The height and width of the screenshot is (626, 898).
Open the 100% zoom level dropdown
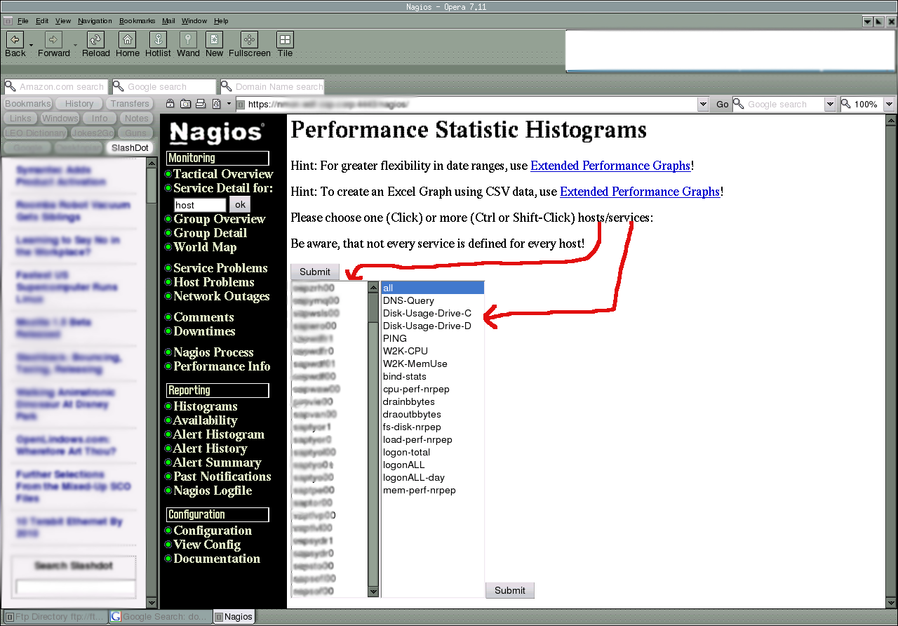point(889,104)
